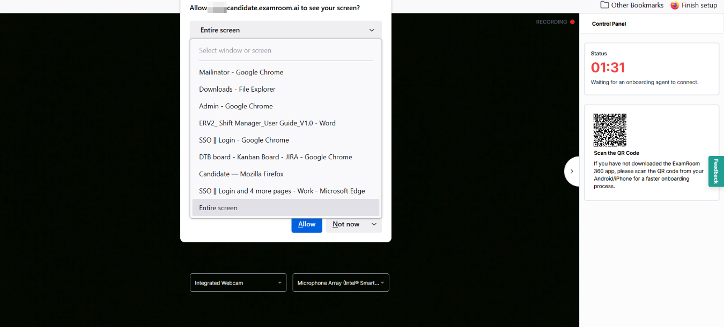Select SSO Login - Google Chrome window
Viewport: 724px width, 327px height.
pos(244,140)
